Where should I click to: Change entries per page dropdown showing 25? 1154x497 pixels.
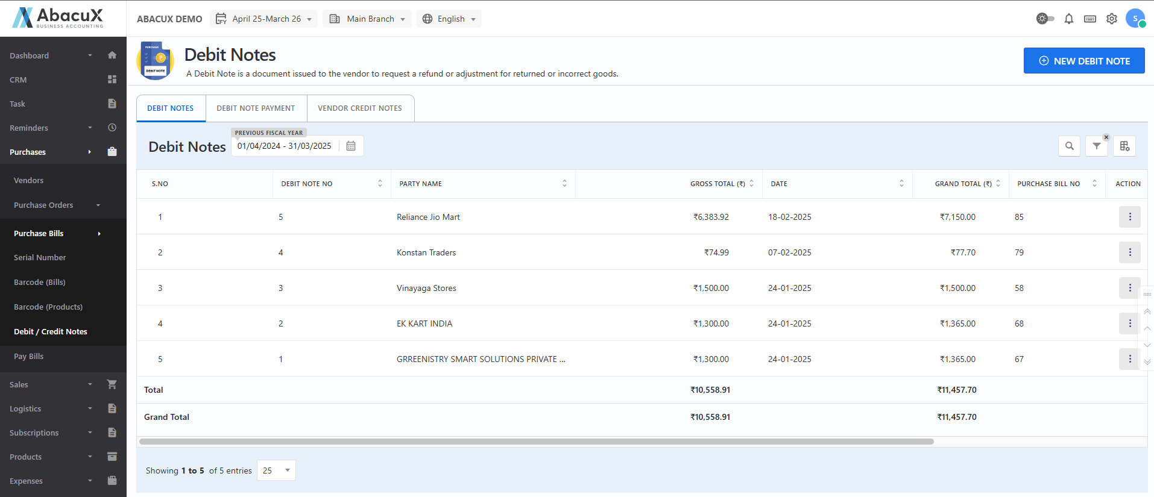tap(276, 470)
